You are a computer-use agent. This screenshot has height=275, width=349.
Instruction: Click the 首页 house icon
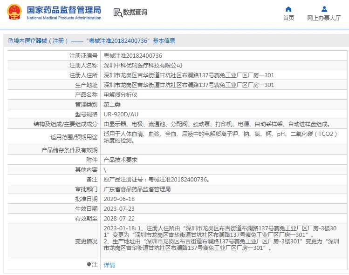(288, 9)
